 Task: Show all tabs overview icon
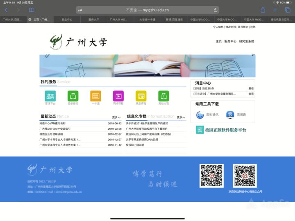[288, 10]
